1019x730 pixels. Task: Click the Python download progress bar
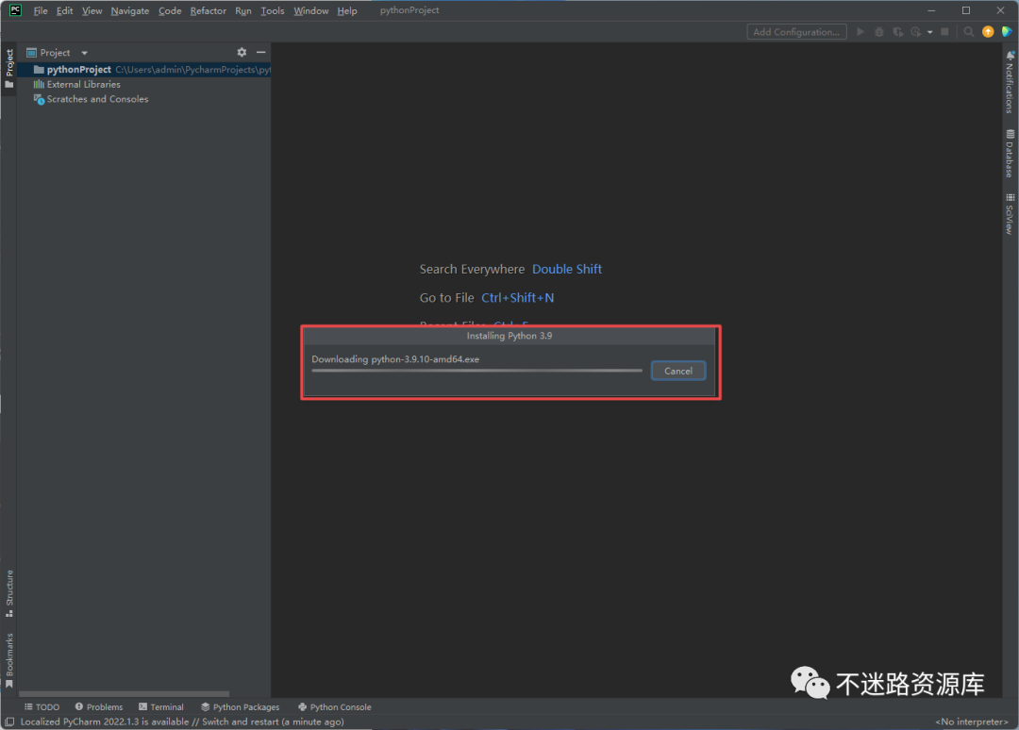pyautogui.click(x=476, y=371)
